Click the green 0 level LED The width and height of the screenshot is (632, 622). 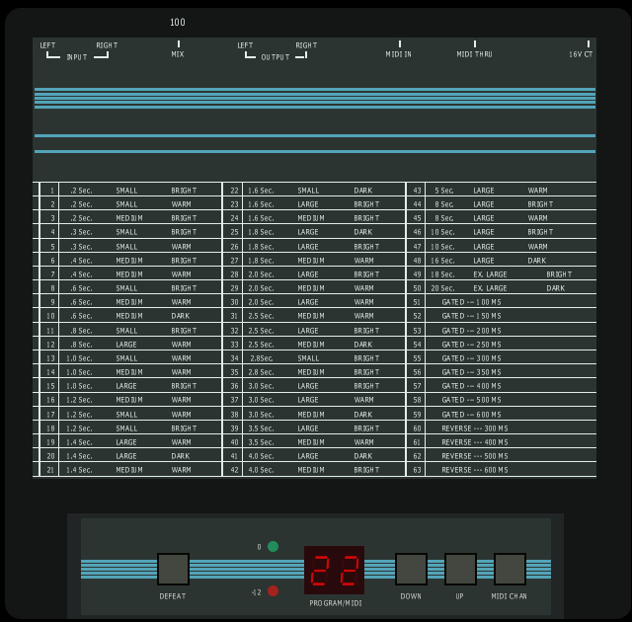(273, 546)
